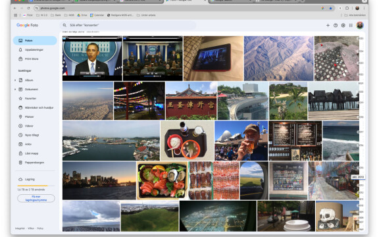Open Chrome apps shortcut in bookmarks bar
The image size is (379, 237).
[x=16, y=15]
